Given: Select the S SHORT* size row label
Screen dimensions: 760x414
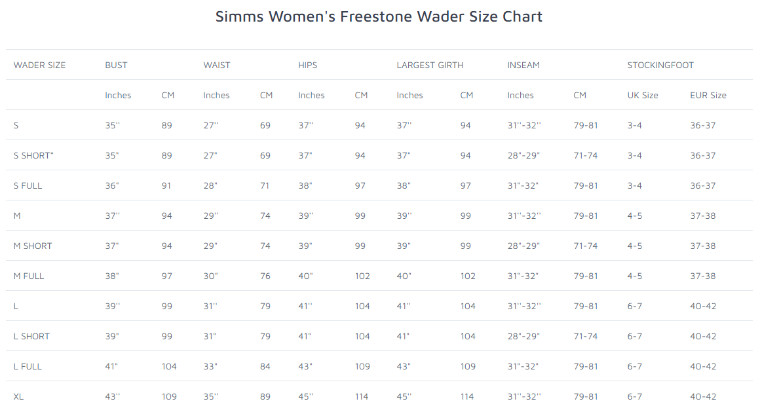Looking at the screenshot, I should (x=33, y=156).
